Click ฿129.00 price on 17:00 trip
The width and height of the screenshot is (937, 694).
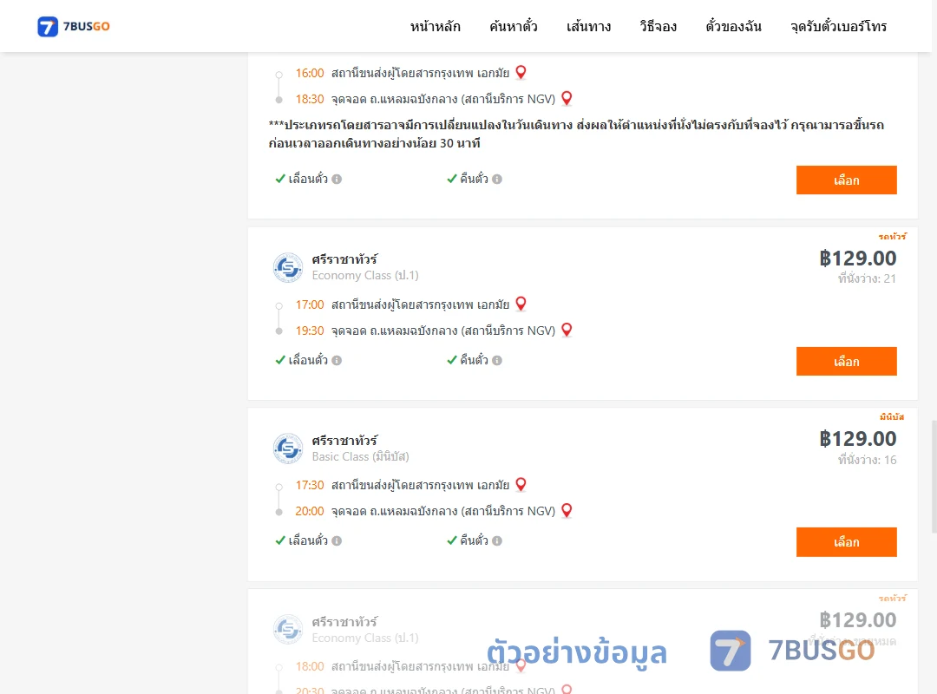[857, 259]
